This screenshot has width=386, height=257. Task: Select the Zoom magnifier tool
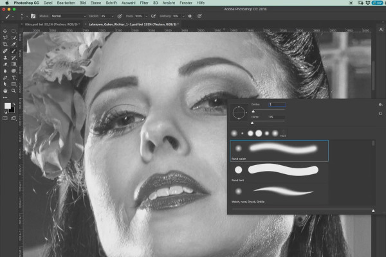14,91
